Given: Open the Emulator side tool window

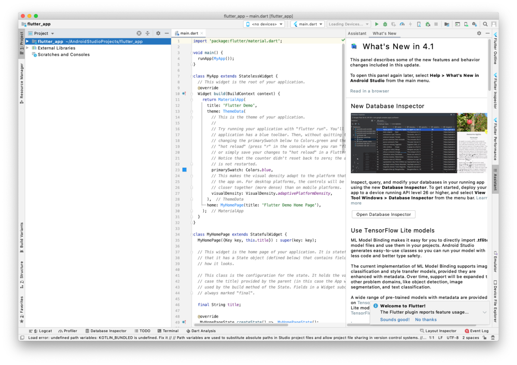Looking at the screenshot, I should coord(495,262).
